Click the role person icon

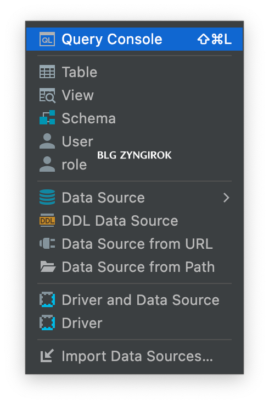click(x=47, y=164)
